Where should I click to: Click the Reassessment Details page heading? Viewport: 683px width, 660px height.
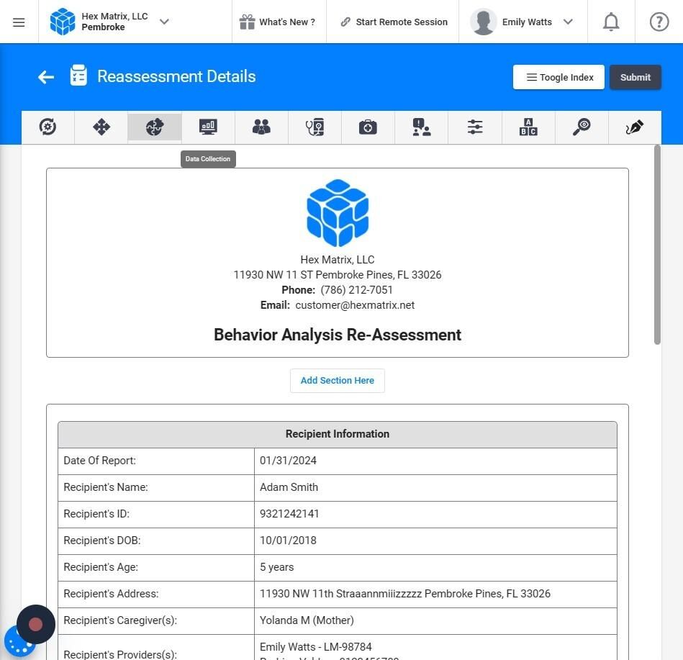point(176,76)
